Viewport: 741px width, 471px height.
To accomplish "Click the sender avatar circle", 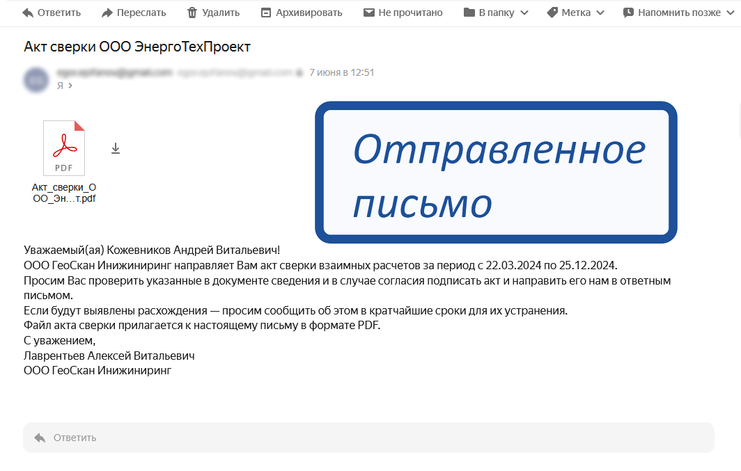I will (x=36, y=79).
